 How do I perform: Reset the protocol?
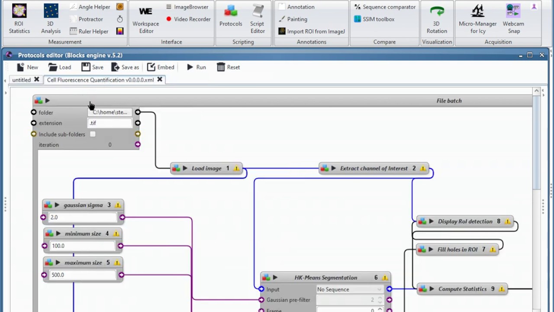(x=228, y=67)
